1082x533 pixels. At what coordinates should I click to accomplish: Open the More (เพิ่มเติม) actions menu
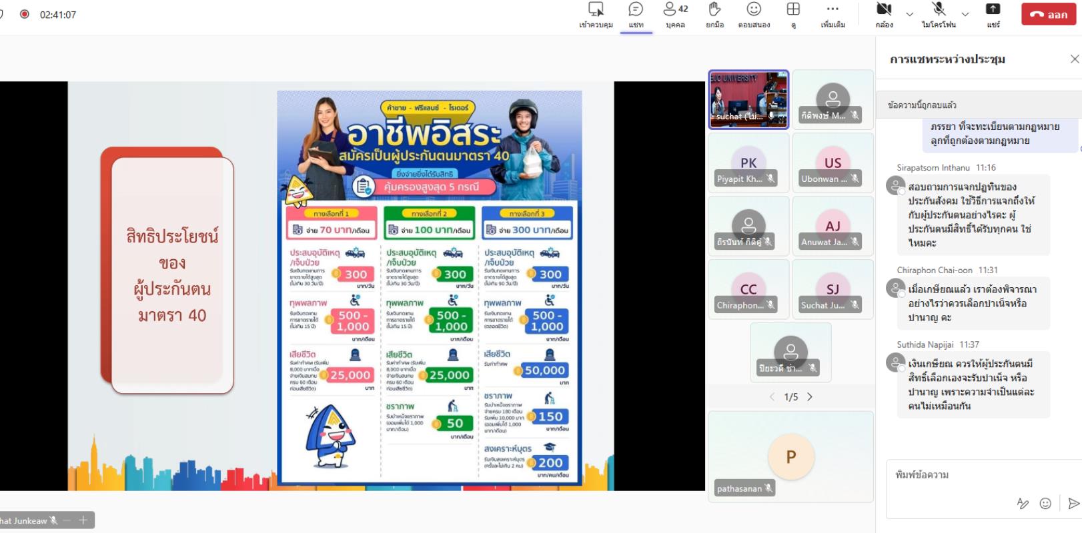tap(833, 14)
